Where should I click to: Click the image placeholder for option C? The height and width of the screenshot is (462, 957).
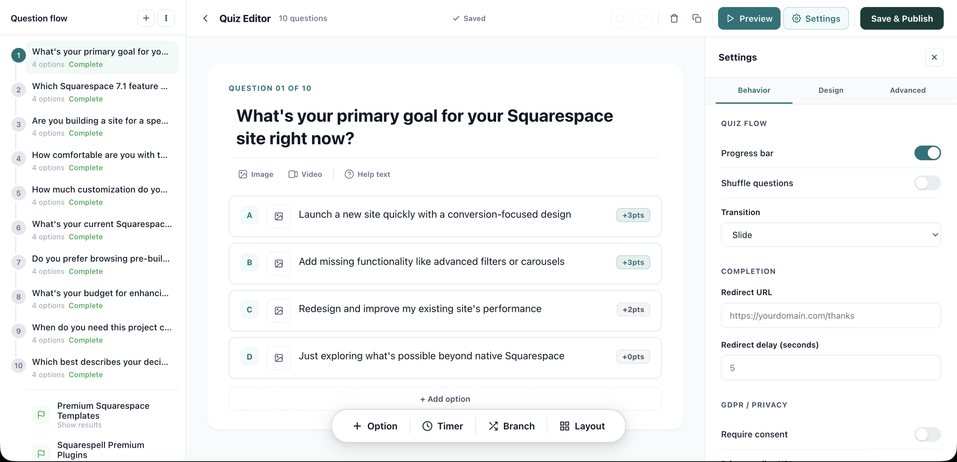279,310
